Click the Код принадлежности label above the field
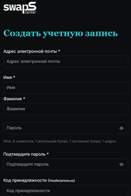Screen dimensions: 131x196 [x=25, y=180]
